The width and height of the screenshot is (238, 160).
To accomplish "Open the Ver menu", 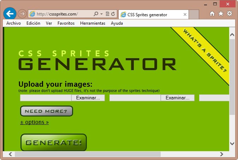I will coord(49,23).
